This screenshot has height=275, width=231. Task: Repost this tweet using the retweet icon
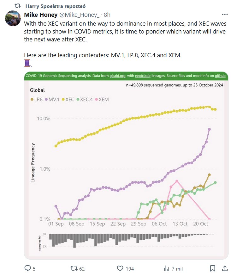[x=74, y=268]
